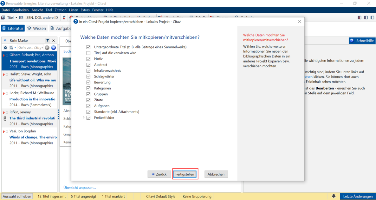
Task: Toggle the Bewertung checkbox
Action: pyautogui.click(x=88, y=82)
